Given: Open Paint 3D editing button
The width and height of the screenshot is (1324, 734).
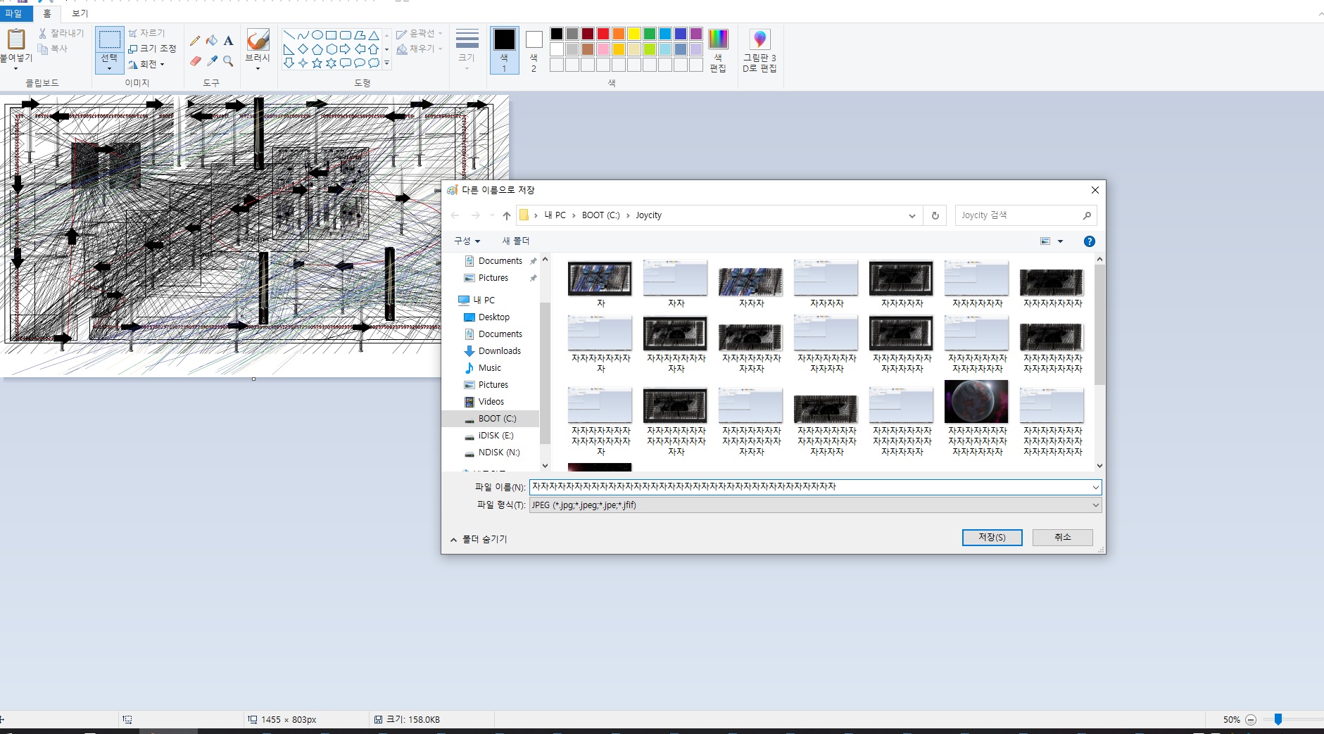Looking at the screenshot, I should tap(759, 50).
